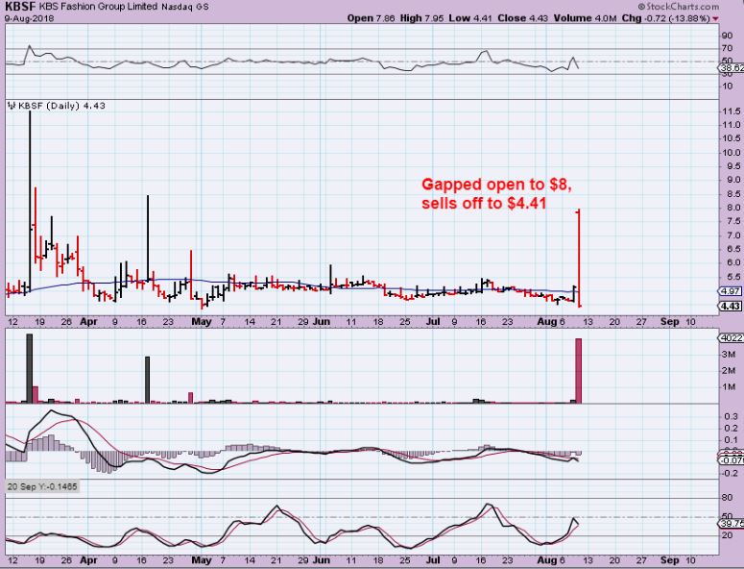The height and width of the screenshot is (569, 744).
Task: Click the tallest black March volume bar
Action: 30,368
